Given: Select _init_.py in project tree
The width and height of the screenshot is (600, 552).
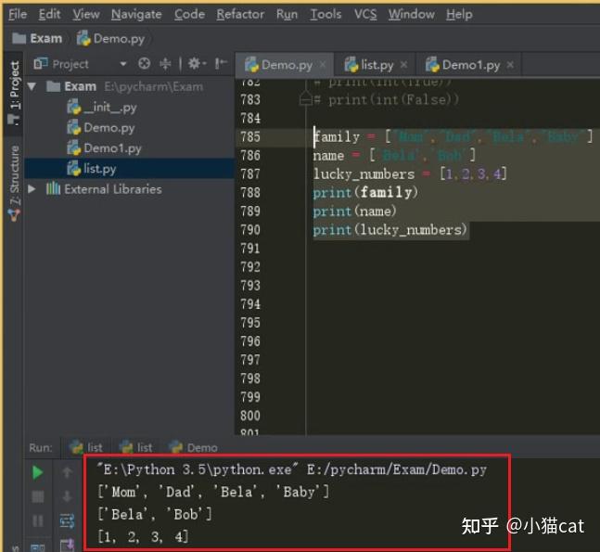Looking at the screenshot, I should pyautogui.click(x=102, y=108).
